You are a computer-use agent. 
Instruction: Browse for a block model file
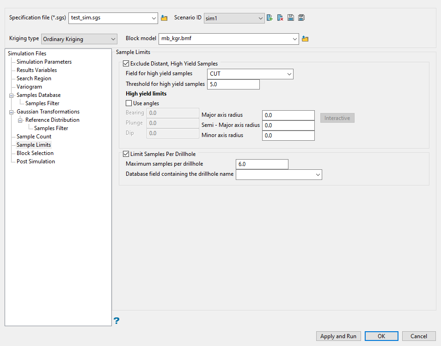click(305, 39)
